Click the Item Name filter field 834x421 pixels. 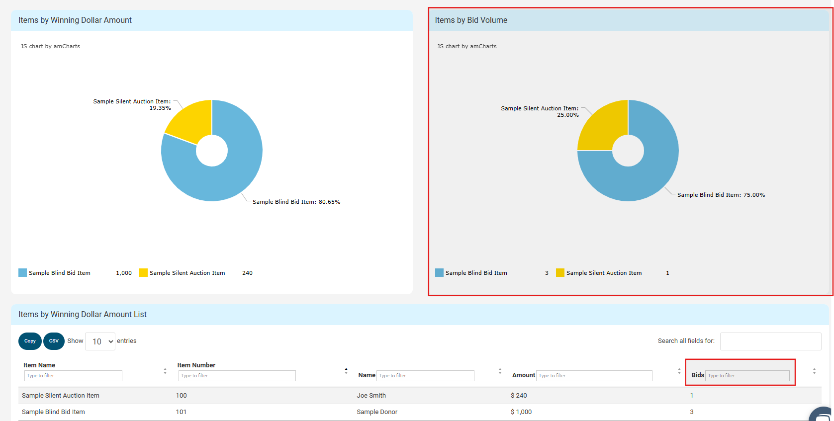pyautogui.click(x=73, y=376)
